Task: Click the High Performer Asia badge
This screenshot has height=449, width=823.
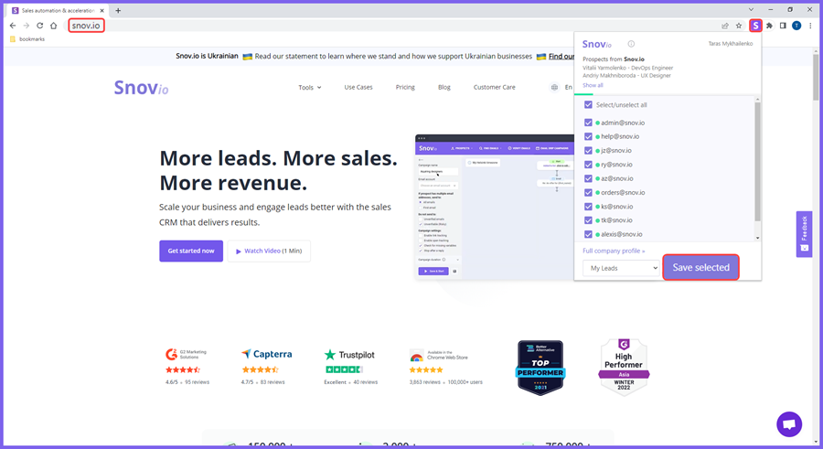Action: point(624,367)
